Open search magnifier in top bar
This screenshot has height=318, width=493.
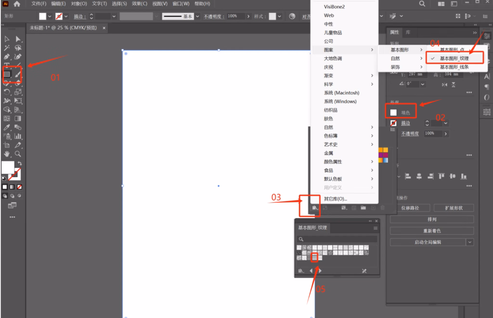(422, 4)
